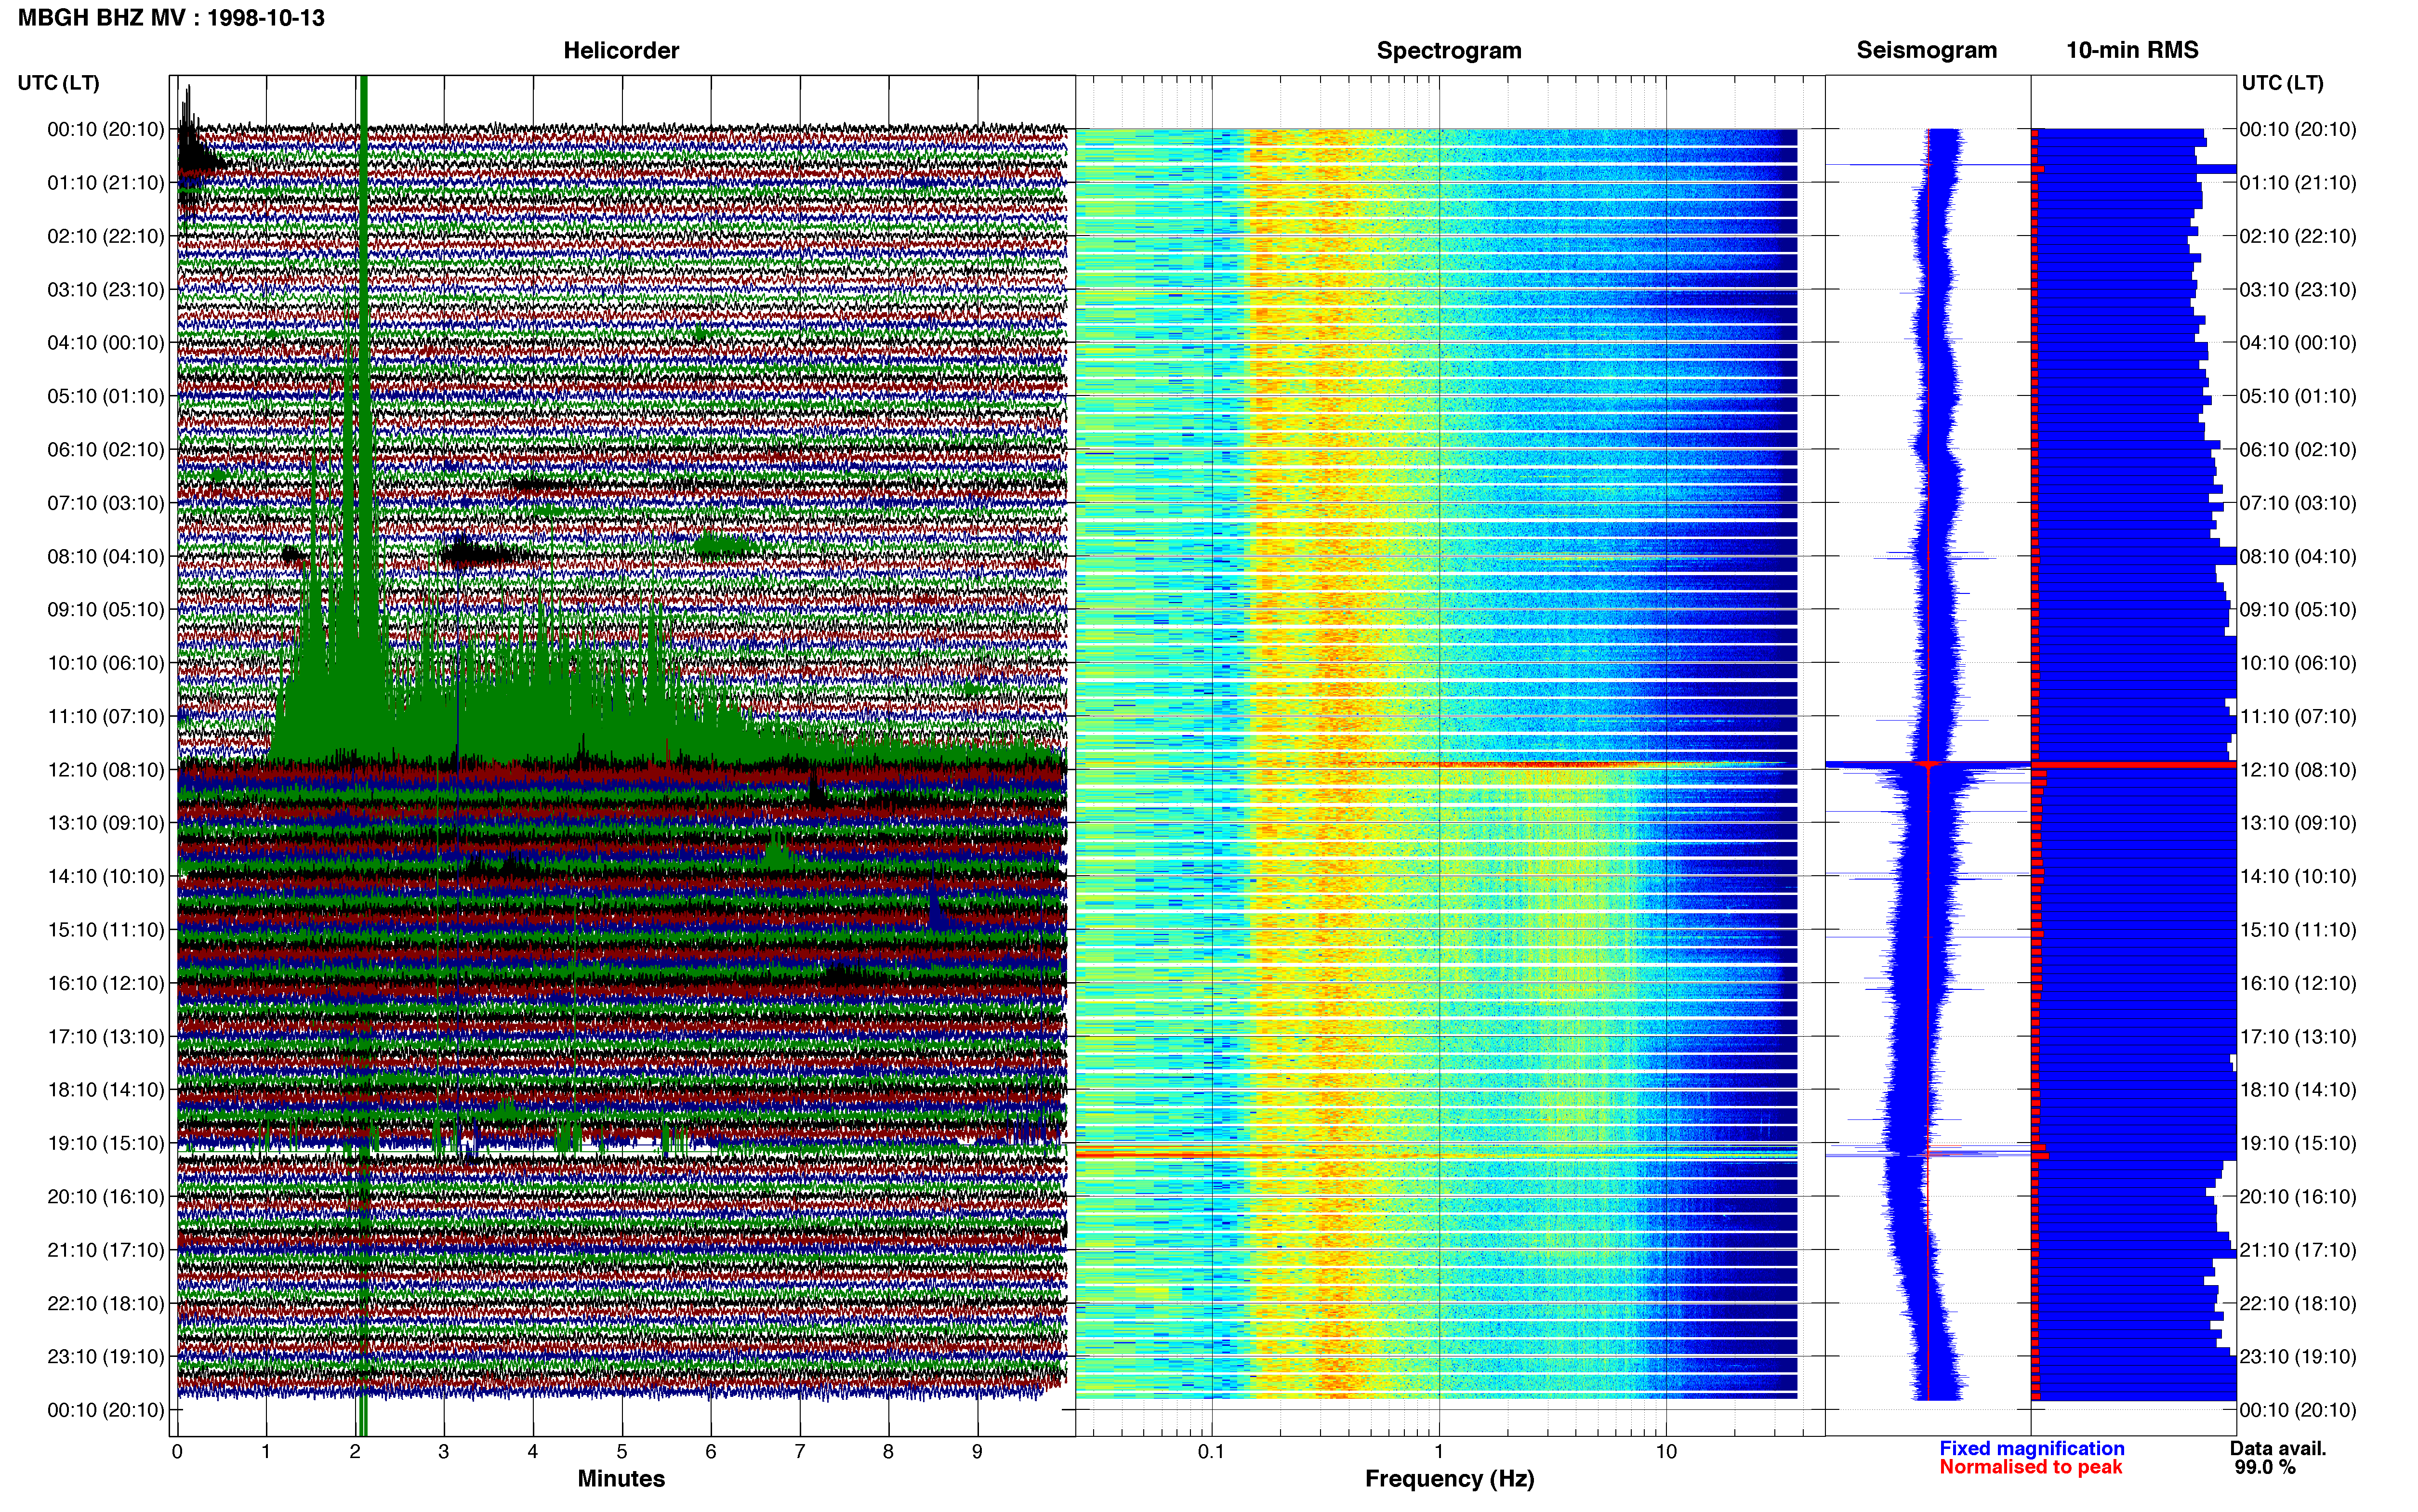Click the '9' tick on the Minutes axis
2418x1512 pixels.
point(977,1452)
